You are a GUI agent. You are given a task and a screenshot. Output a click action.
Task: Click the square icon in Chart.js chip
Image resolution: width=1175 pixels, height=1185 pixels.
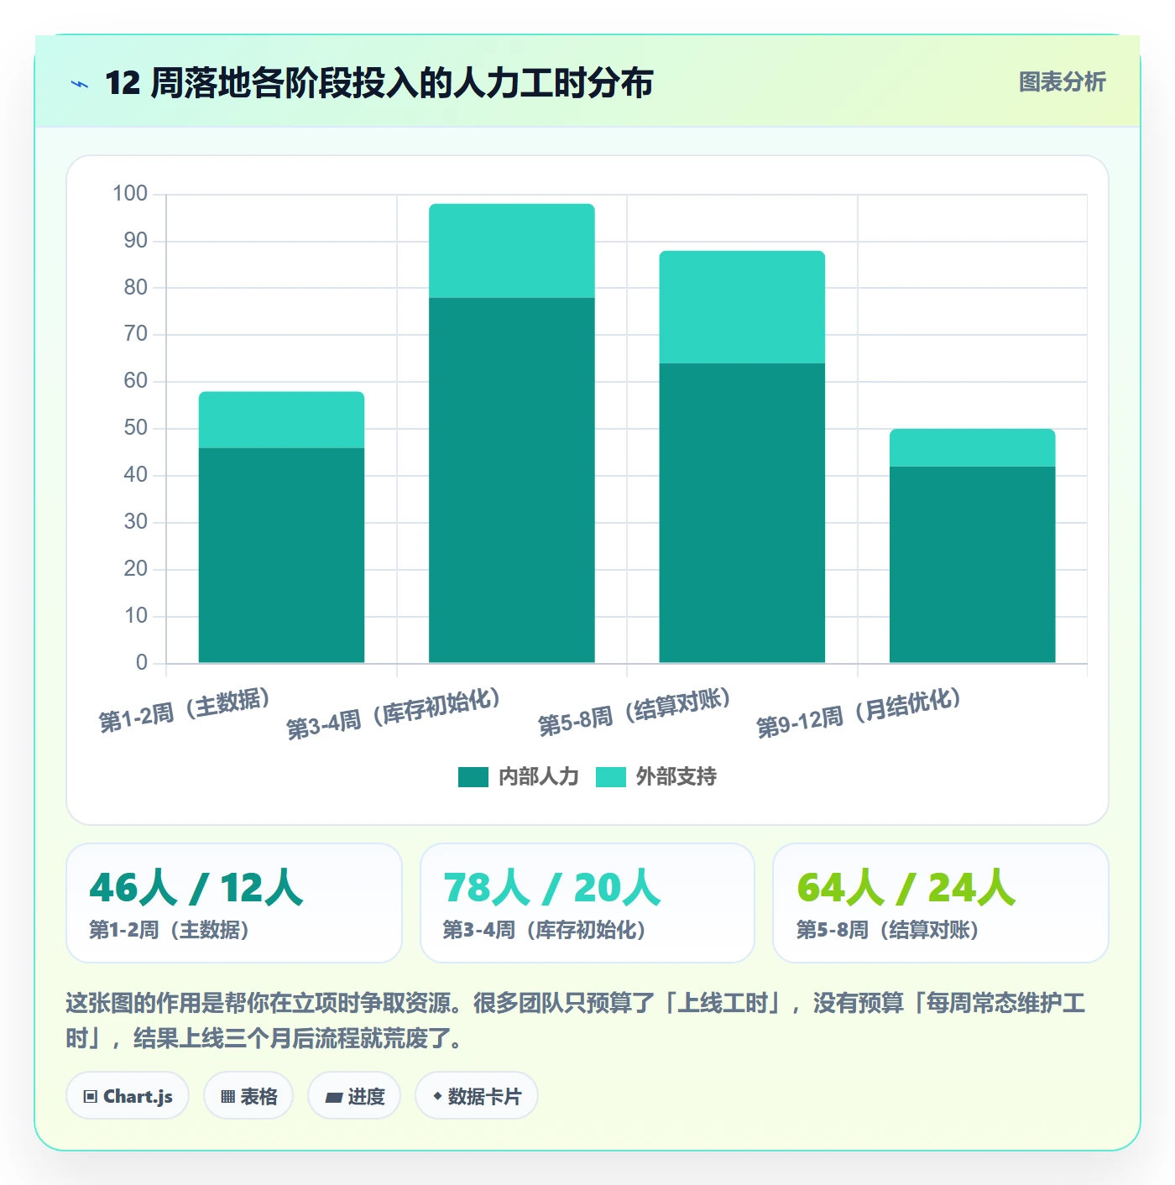click(91, 1097)
